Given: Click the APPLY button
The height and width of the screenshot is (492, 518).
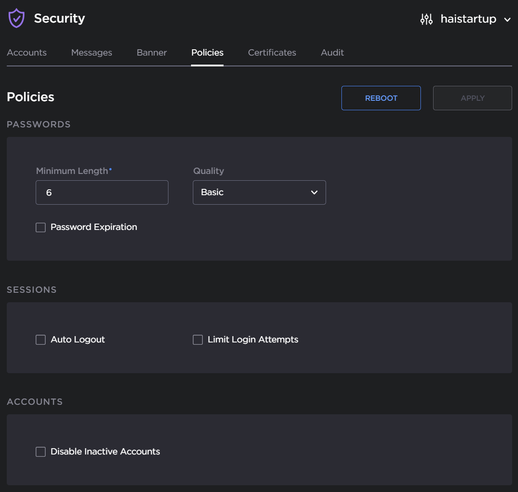Looking at the screenshot, I should tap(472, 98).
